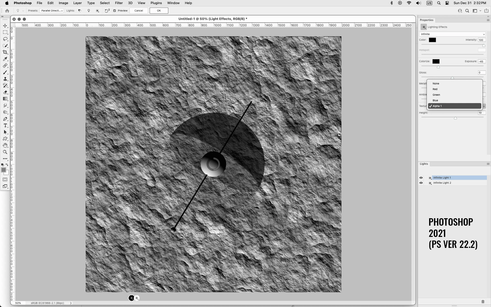
Task: Choose Green from texture channel list
Action: click(436, 95)
